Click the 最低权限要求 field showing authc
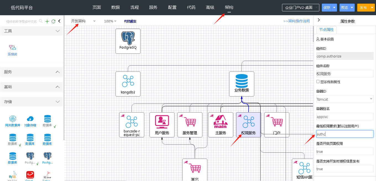 click(x=345, y=134)
